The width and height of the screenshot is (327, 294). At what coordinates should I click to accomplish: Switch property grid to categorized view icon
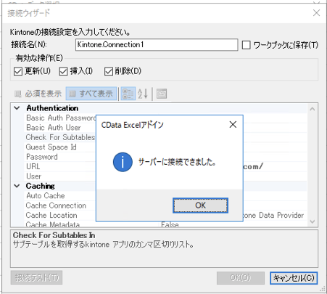(128, 94)
